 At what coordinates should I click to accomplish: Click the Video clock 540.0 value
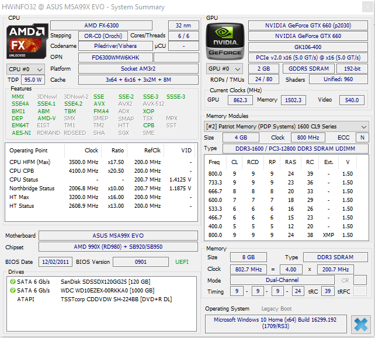(x=352, y=100)
